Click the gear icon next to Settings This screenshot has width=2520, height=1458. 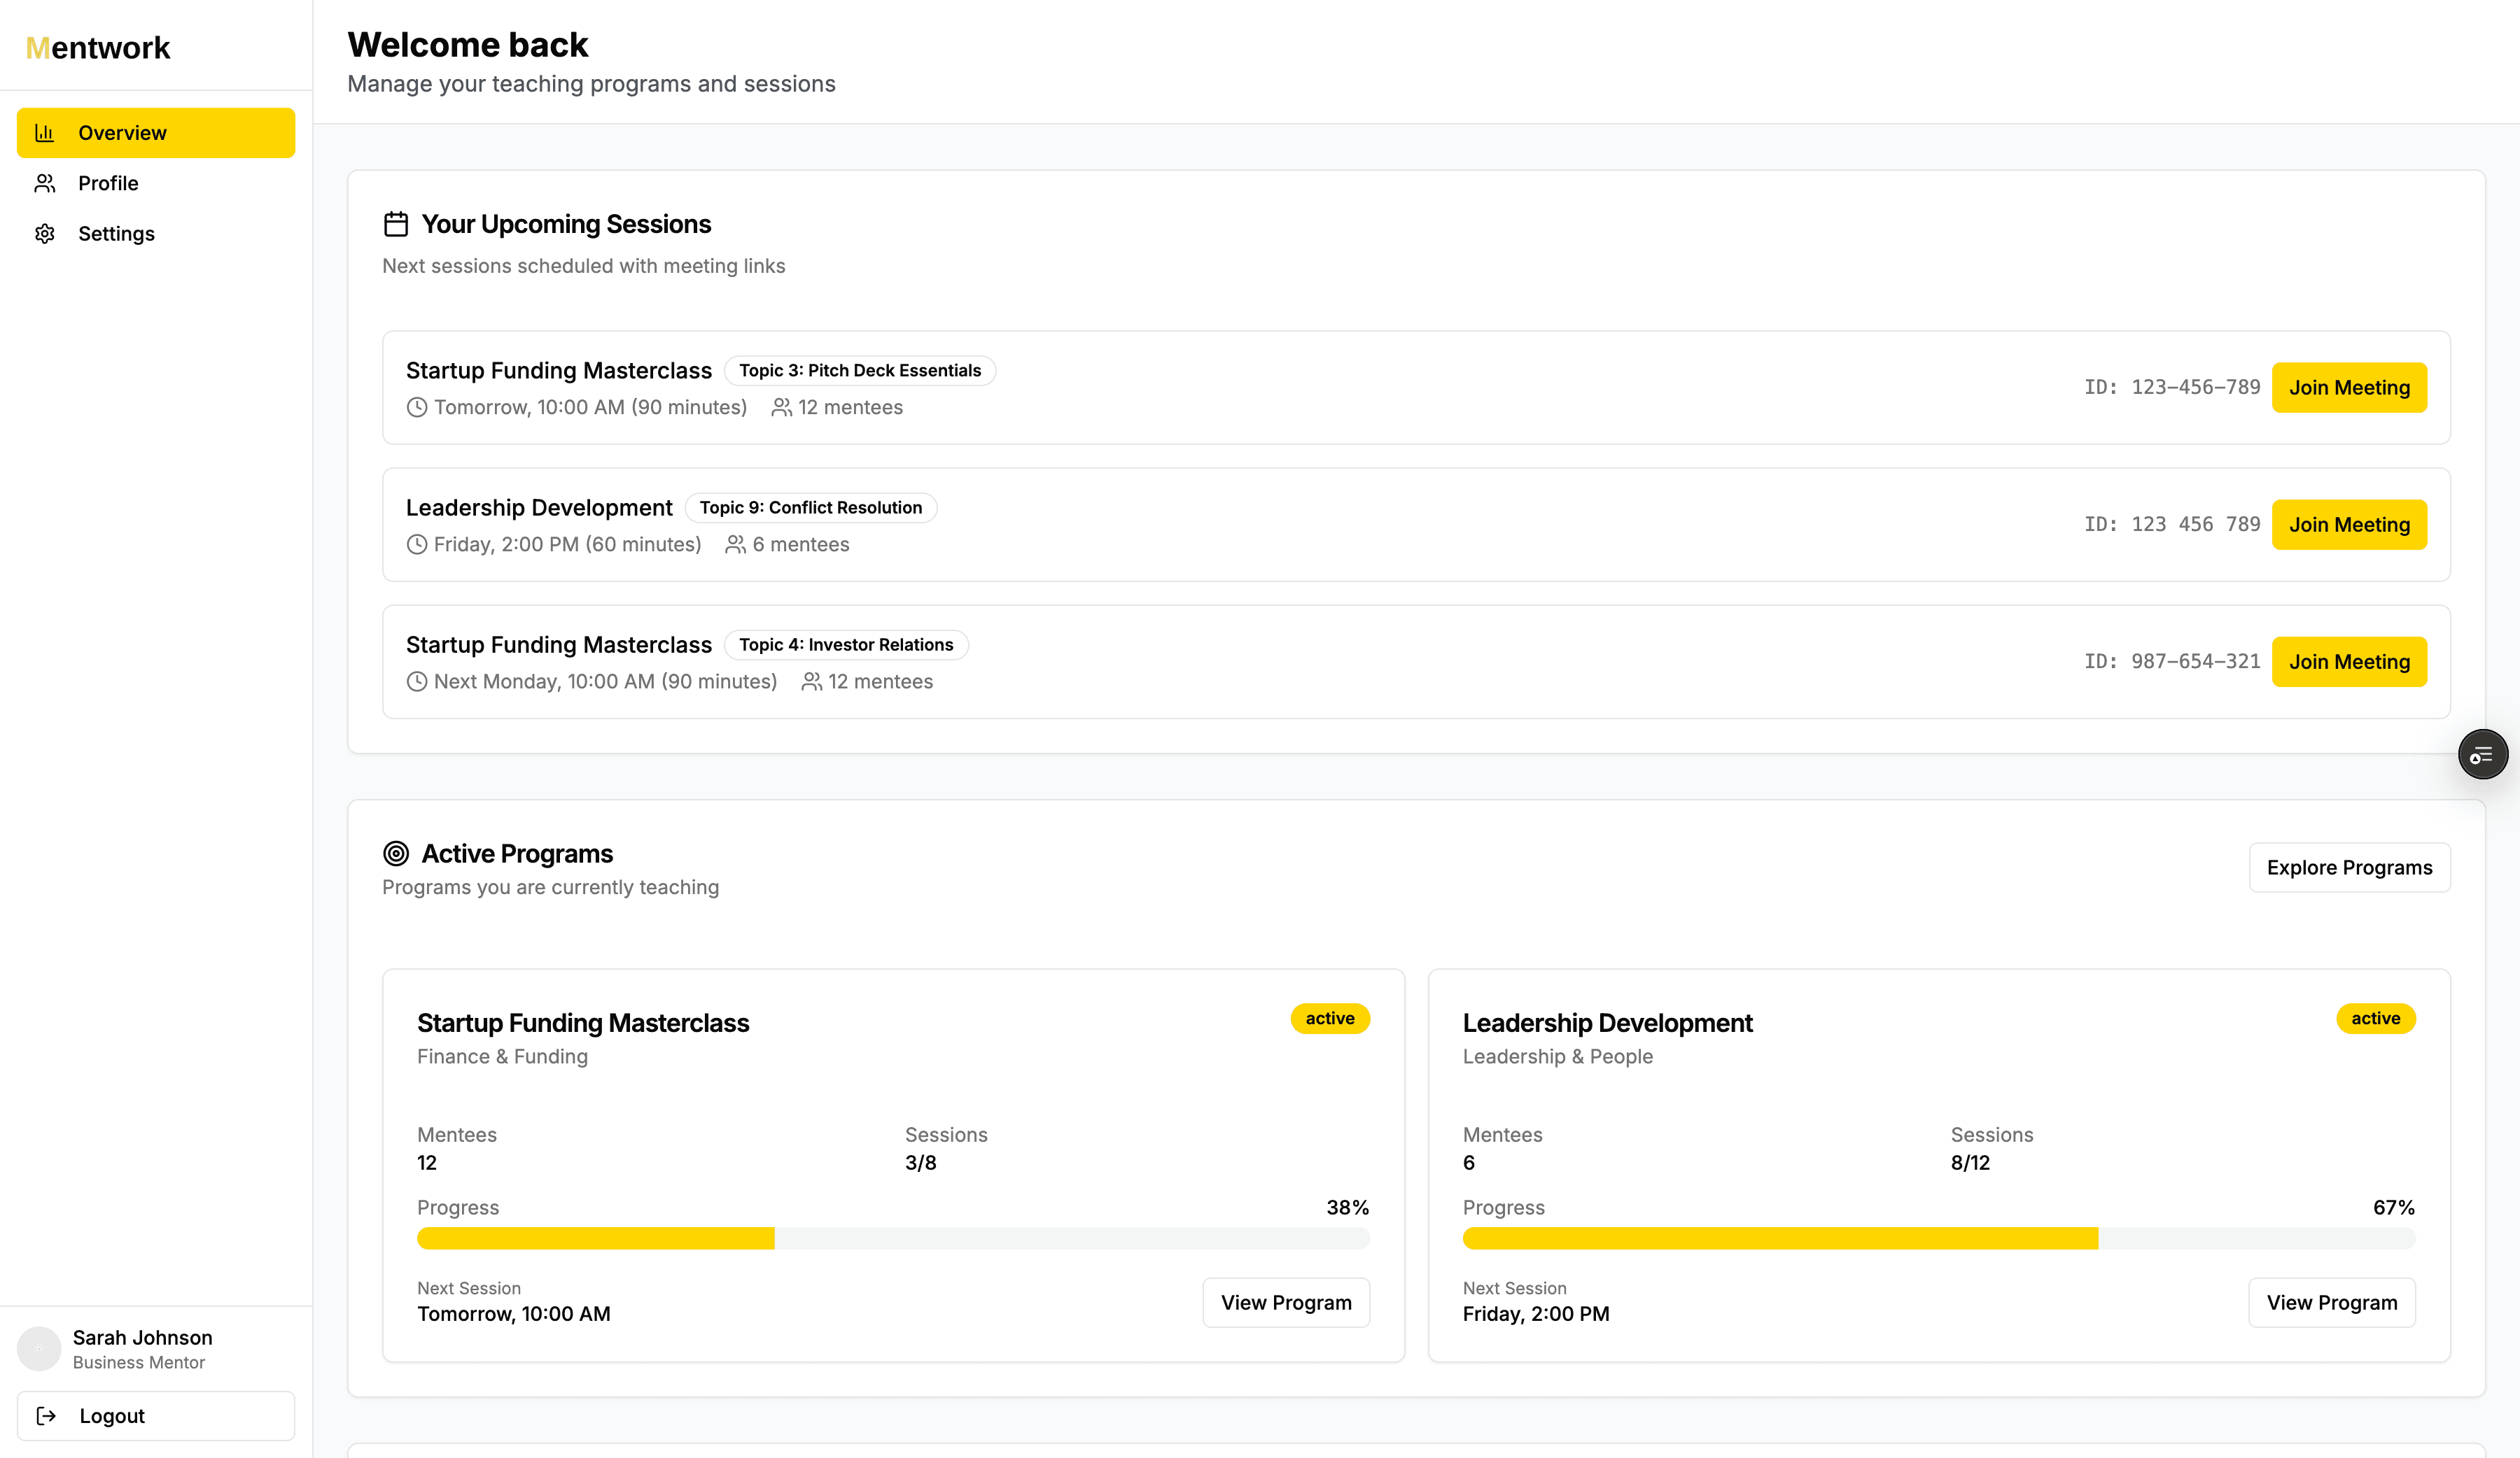(45, 233)
